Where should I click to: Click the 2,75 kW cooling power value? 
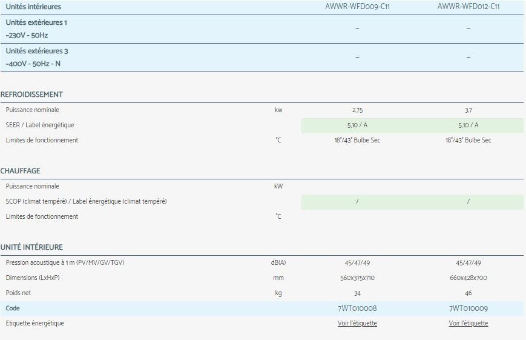(x=357, y=110)
